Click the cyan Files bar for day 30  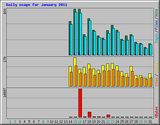pyautogui.click(x=146, y=52)
